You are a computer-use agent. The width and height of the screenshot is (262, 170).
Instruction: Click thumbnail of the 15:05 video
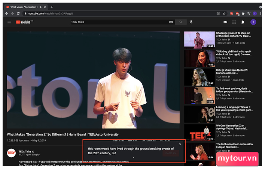coord(199,96)
